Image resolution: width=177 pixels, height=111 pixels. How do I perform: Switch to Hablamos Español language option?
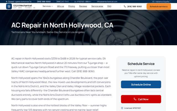161,2
